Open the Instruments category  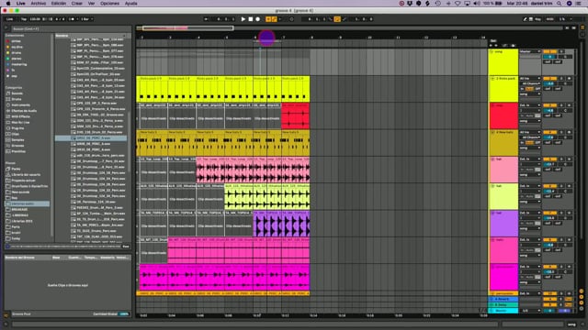coord(20,105)
